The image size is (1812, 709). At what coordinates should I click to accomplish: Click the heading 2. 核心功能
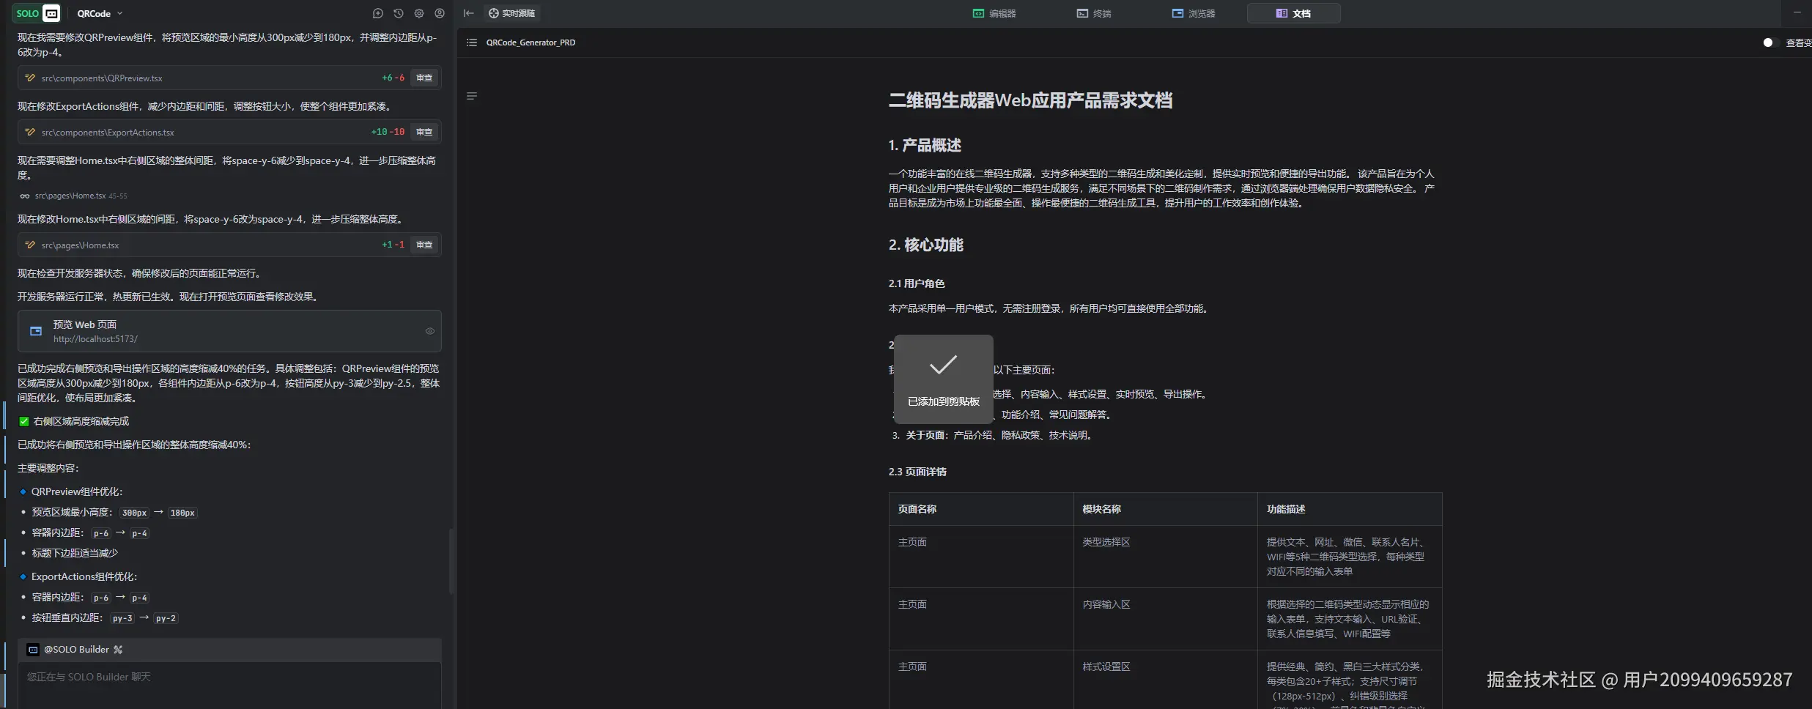pyautogui.click(x=926, y=245)
